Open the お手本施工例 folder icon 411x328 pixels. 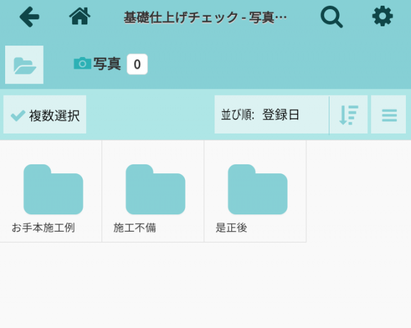(53, 189)
